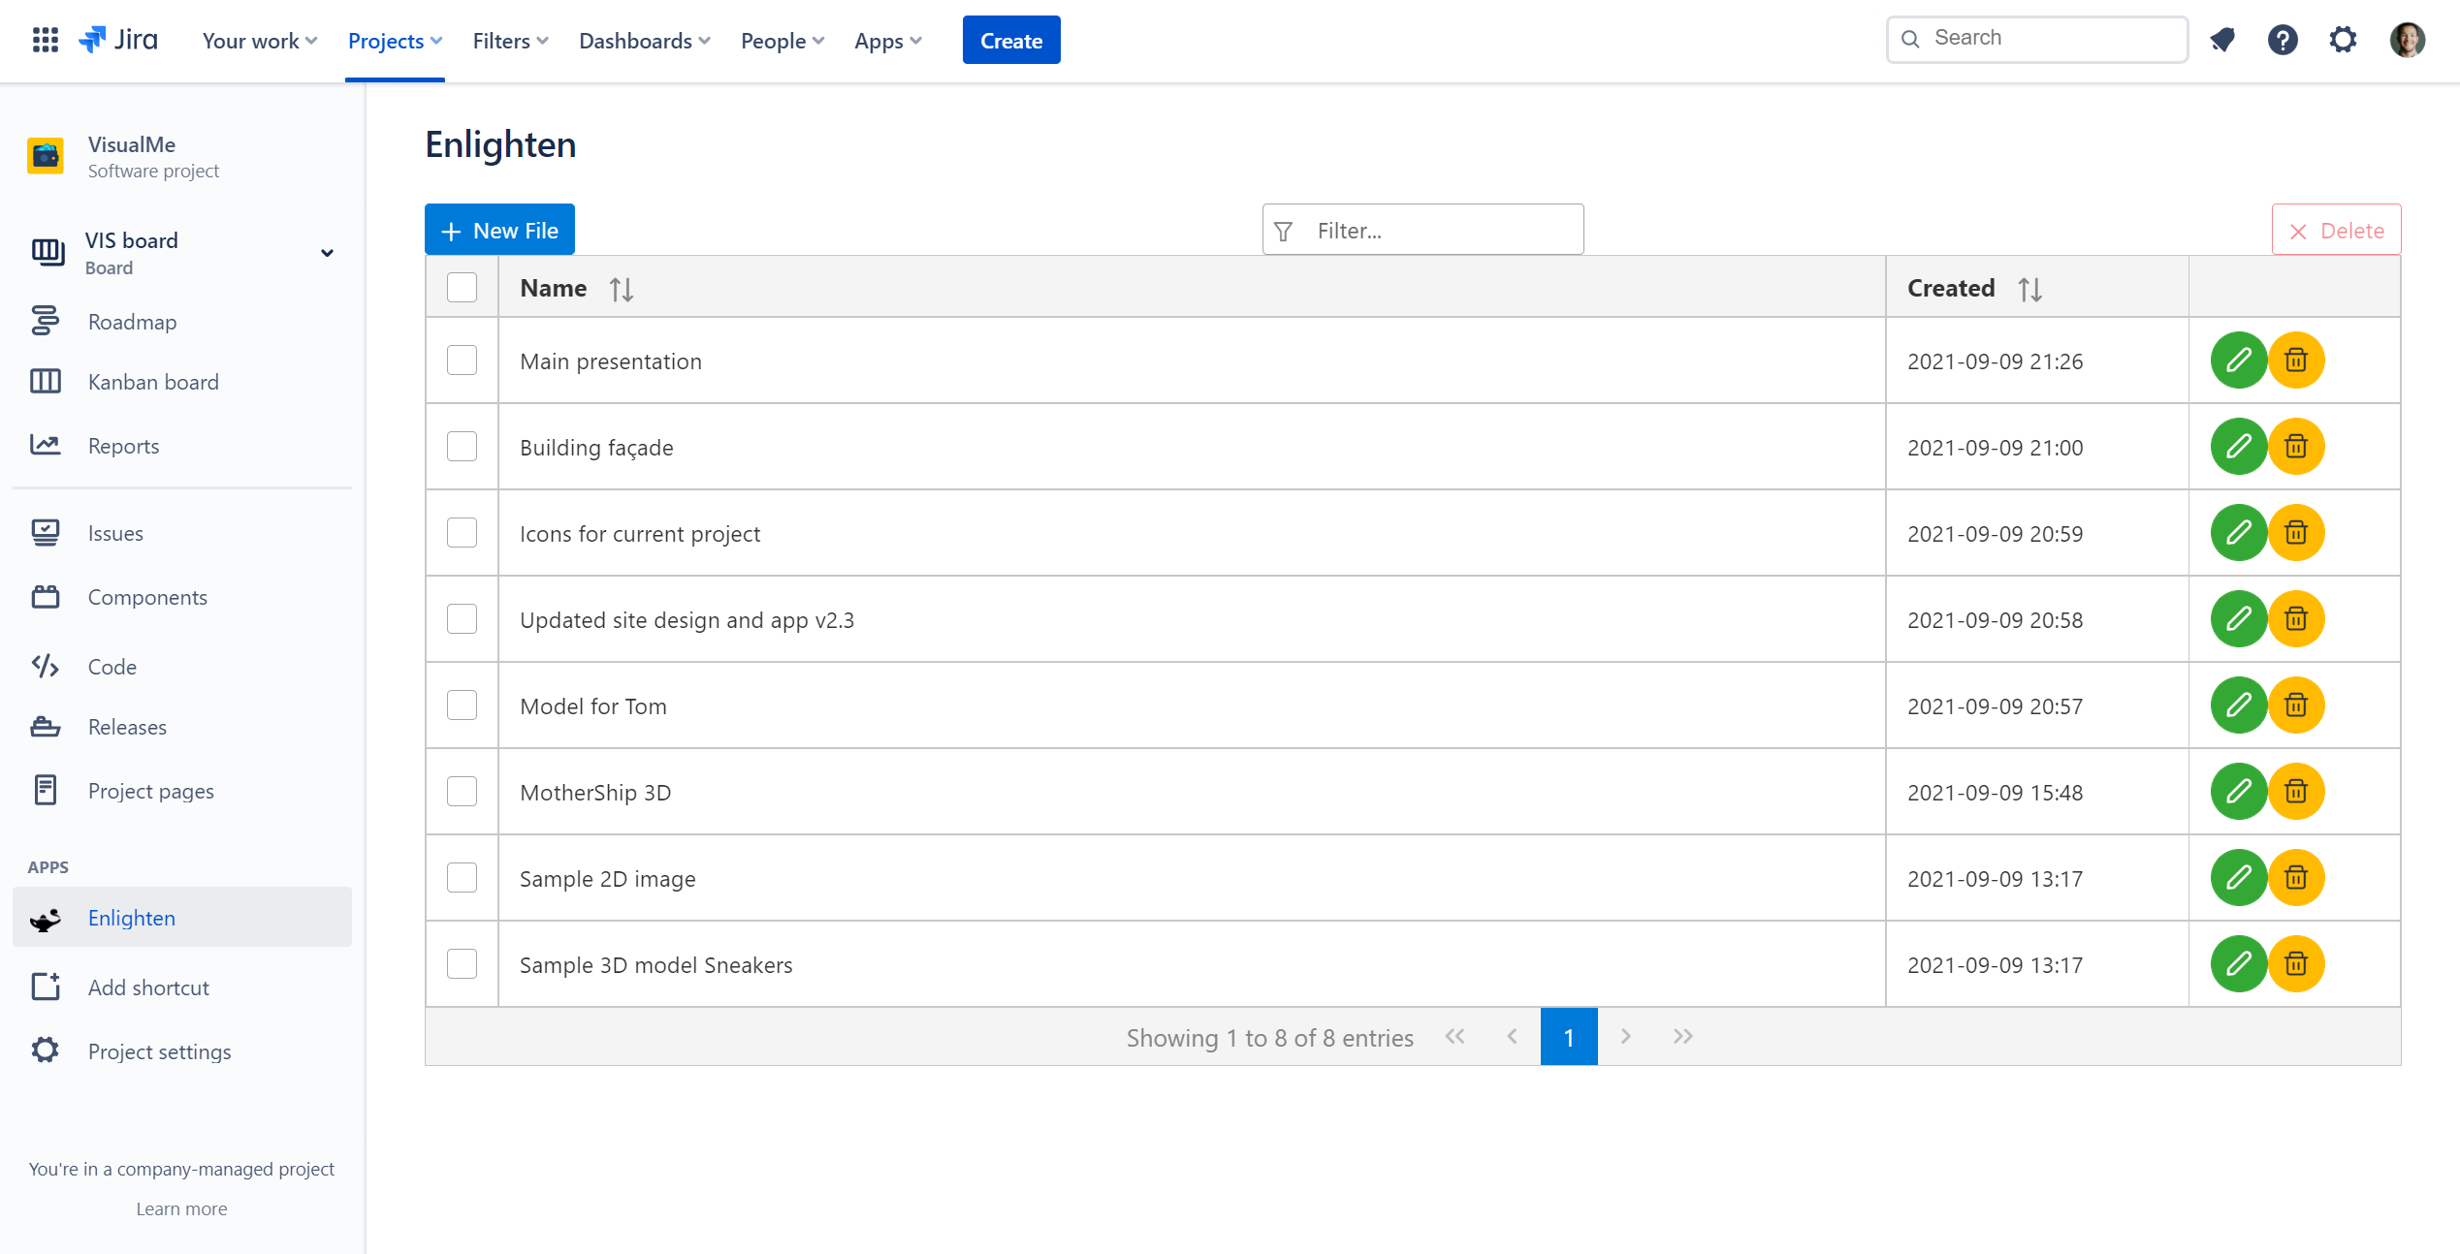Click the green edit icon for Main presentation

(2238, 361)
